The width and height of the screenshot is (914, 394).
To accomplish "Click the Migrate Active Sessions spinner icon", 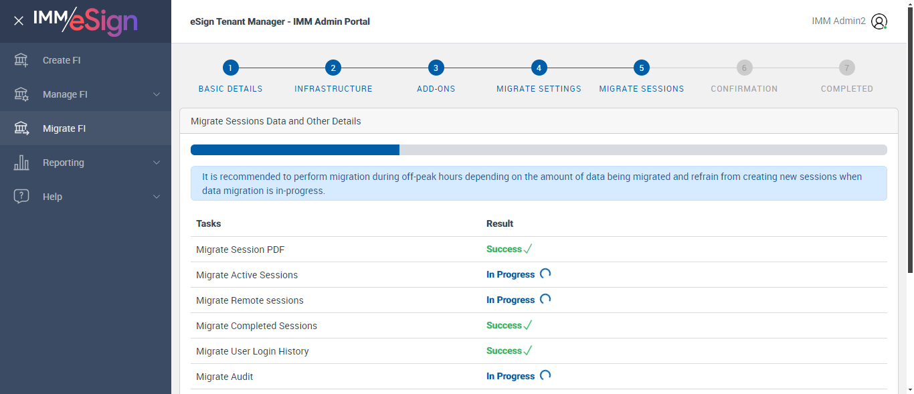I will coord(545,274).
